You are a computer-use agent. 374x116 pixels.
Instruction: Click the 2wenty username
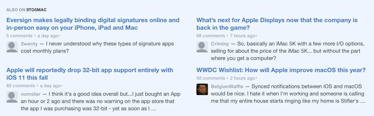[x=29, y=44]
